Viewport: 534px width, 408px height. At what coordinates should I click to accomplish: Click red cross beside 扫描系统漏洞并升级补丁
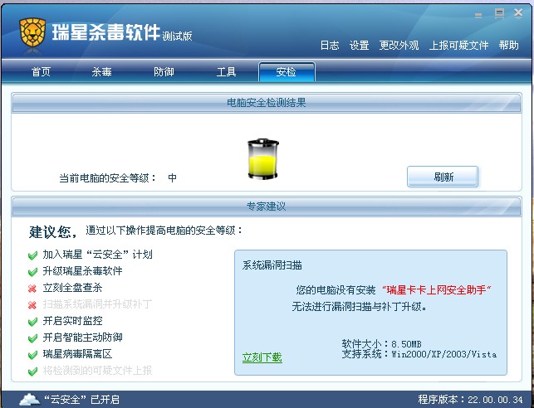(x=32, y=305)
